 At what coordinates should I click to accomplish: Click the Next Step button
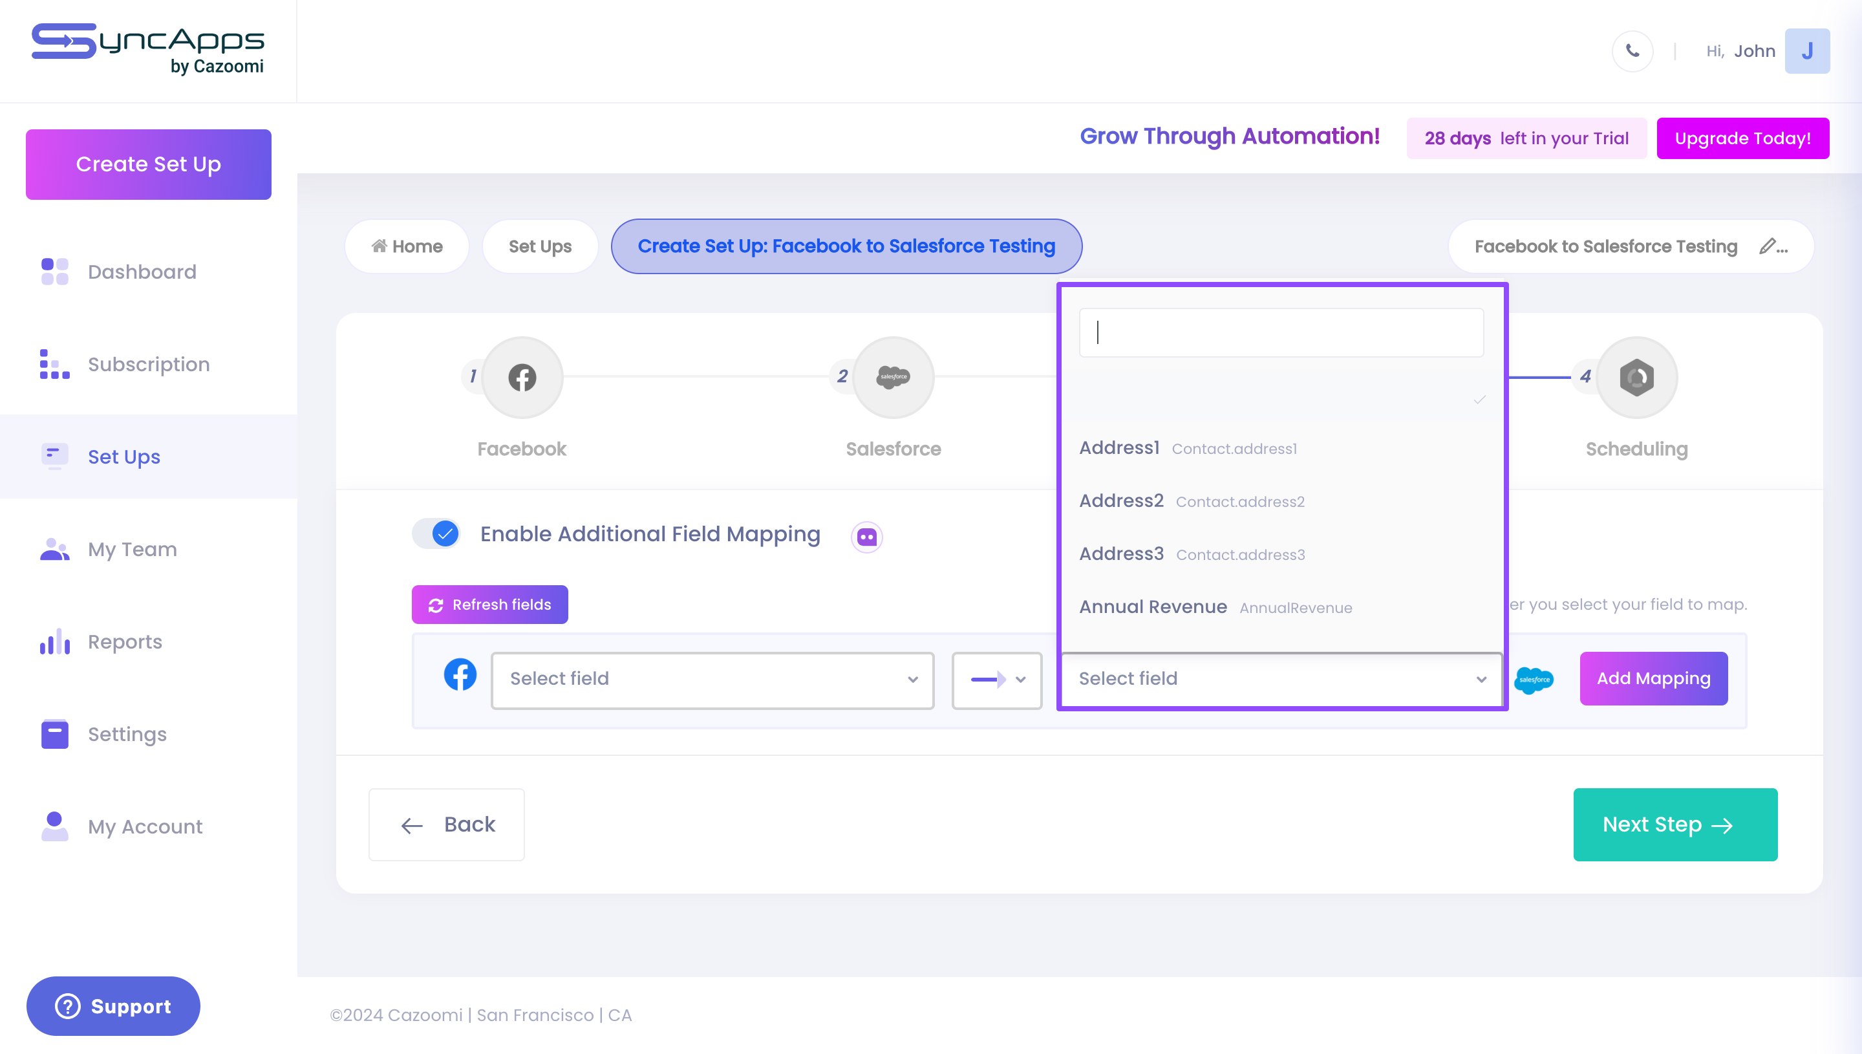[1675, 824]
